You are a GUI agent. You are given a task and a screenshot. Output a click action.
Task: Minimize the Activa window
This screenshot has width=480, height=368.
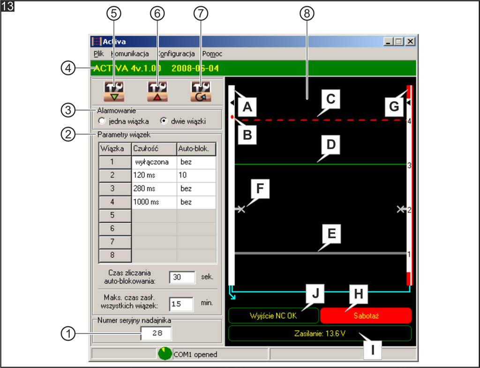click(x=389, y=41)
